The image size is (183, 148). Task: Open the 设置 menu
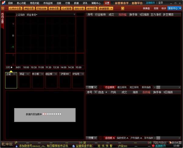point(107,3)
